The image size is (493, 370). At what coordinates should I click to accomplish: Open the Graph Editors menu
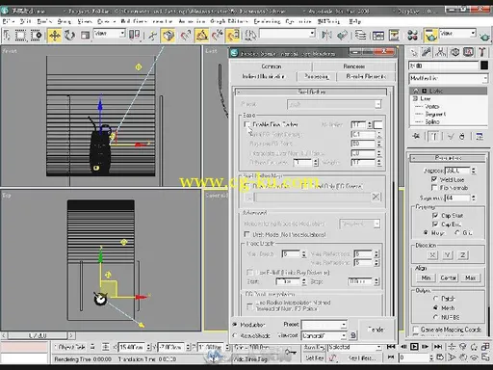tap(229, 21)
